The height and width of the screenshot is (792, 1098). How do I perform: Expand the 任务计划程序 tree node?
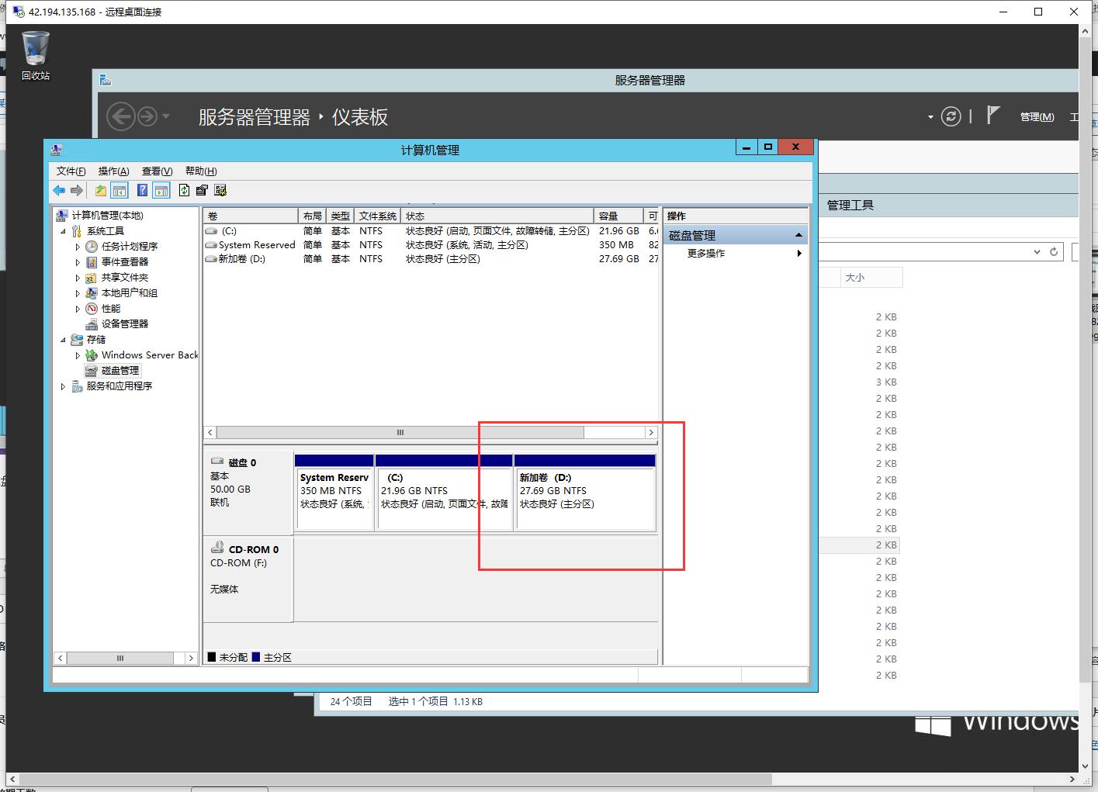(78, 246)
